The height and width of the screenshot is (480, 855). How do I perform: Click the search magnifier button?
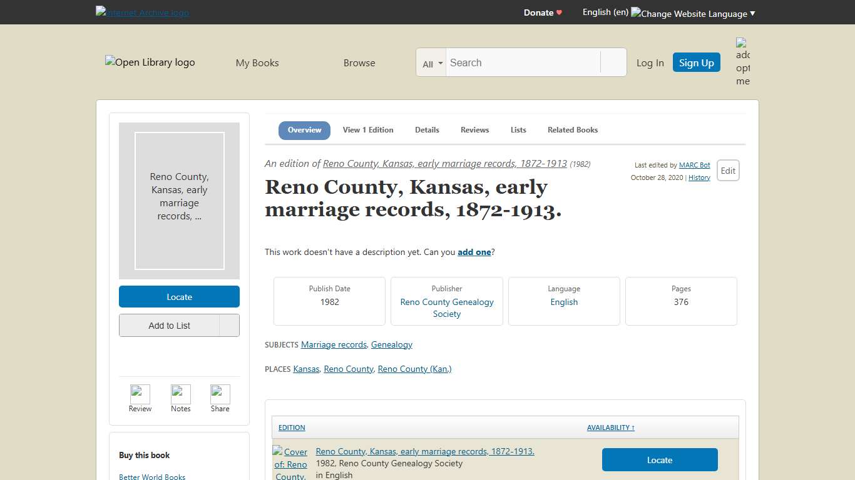[x=613, y=62]
